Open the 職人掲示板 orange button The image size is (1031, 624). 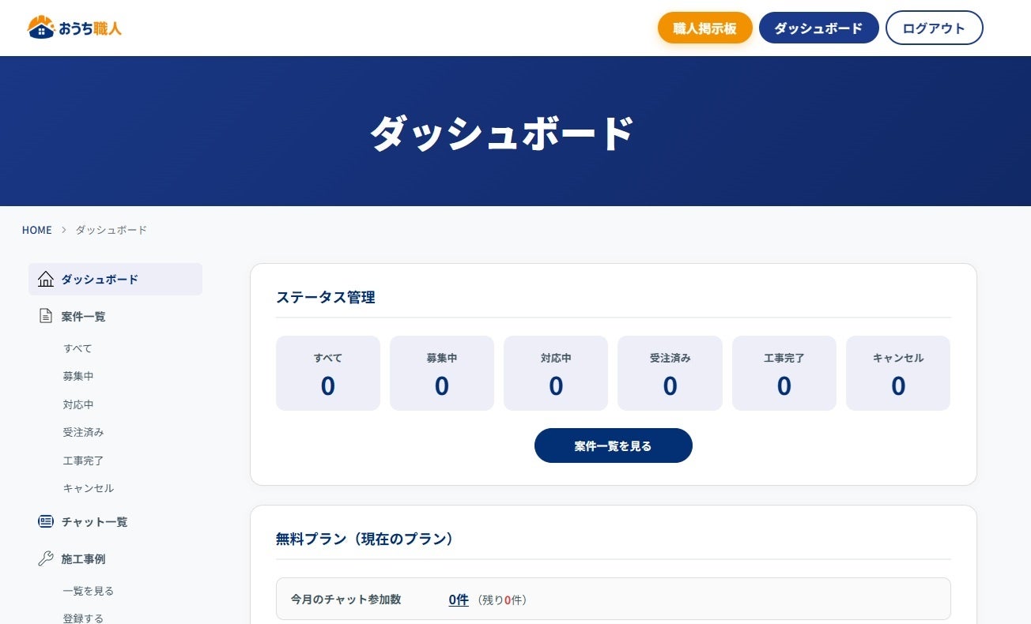(704, 28)
